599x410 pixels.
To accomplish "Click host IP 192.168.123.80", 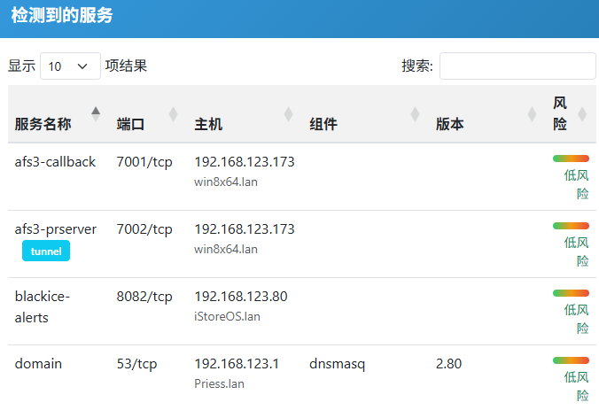I will point(241,297).
